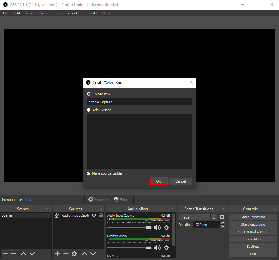279x260 pixels.
Task: Open the Tools menu
Action: tap(92, 13)
